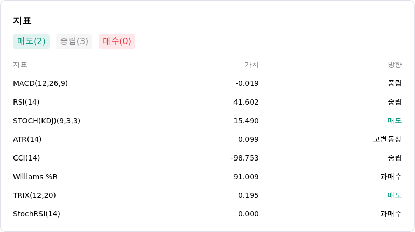Click the CCI value -98.753
The image size is (415, 232).
click(x=244, y=158)
